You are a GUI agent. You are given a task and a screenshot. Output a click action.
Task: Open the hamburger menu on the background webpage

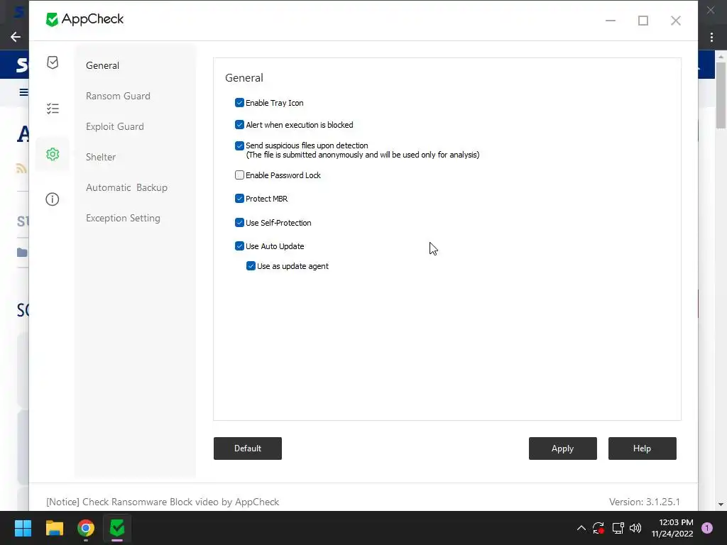[23, 92]
